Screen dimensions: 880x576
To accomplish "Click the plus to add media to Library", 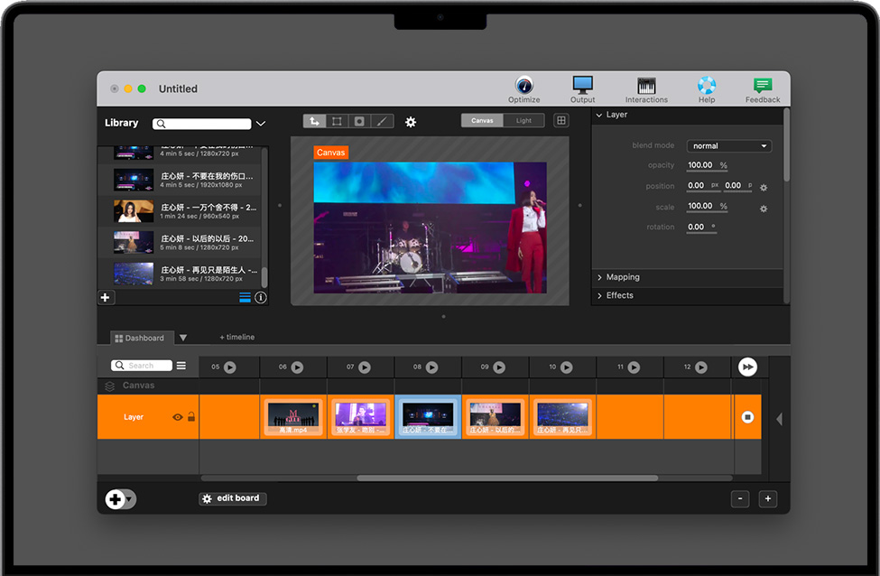I will click(x=106, y=297).
